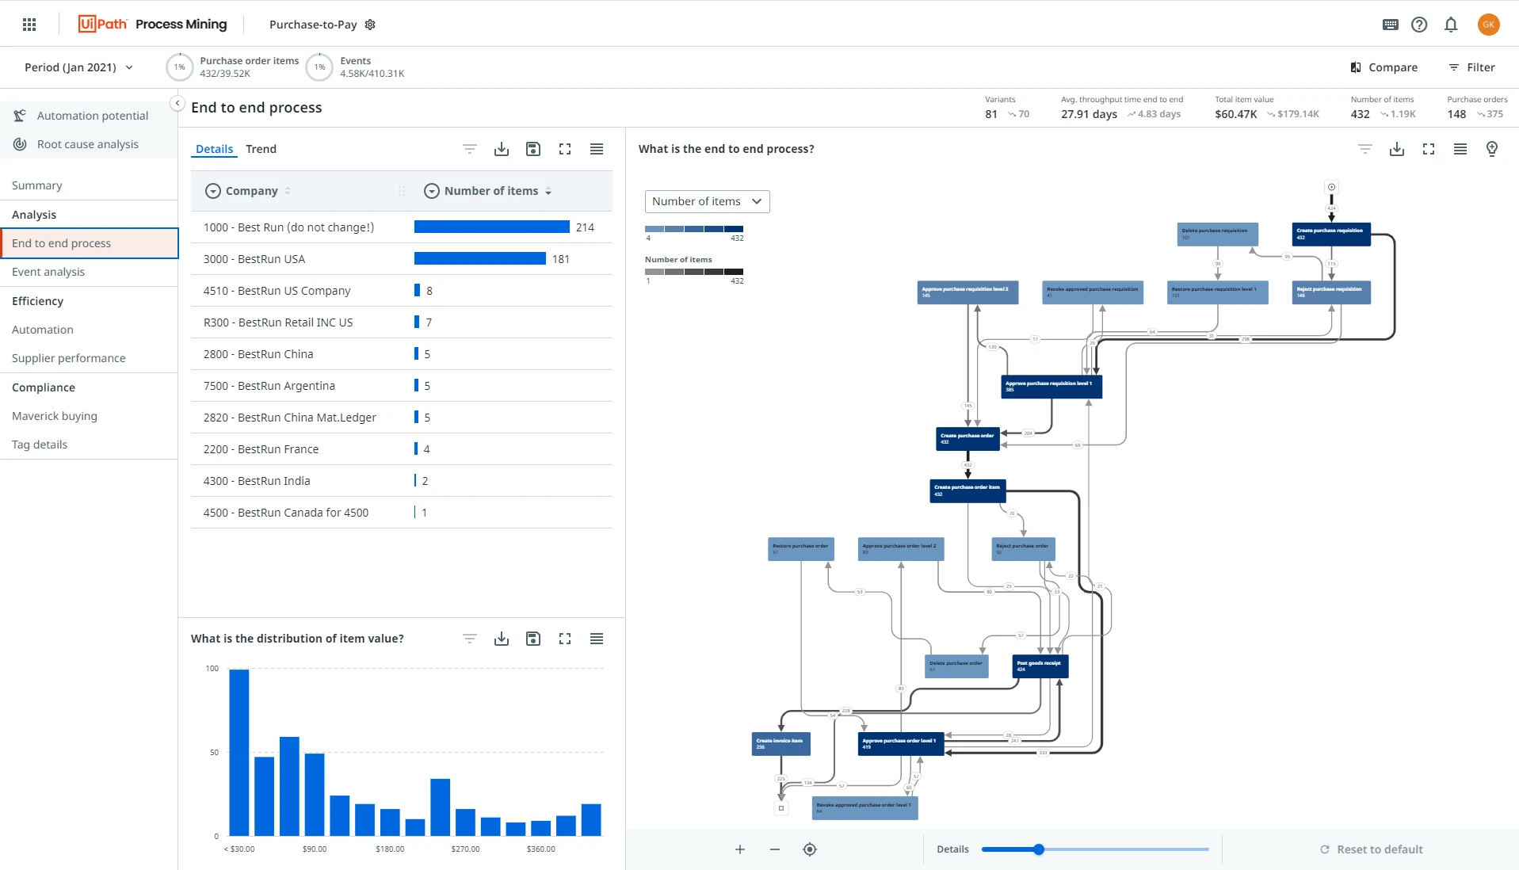Filter the end to end process graph
This screenshot has height=870, width=1519.
pos(1365,149)
